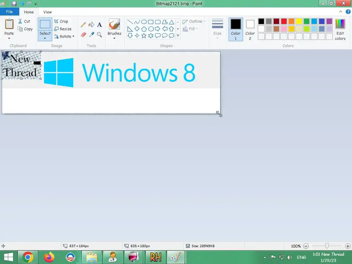Choose the Curve shape
This screenshot has height=264, width=352.
137,22
